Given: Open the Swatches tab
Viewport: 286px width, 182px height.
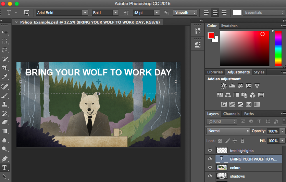Looking at the screenshot, I should 229,26.
